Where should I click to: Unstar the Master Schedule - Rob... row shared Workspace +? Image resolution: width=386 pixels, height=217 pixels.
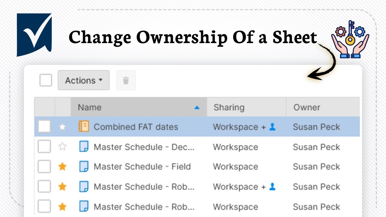pos(62,187)
